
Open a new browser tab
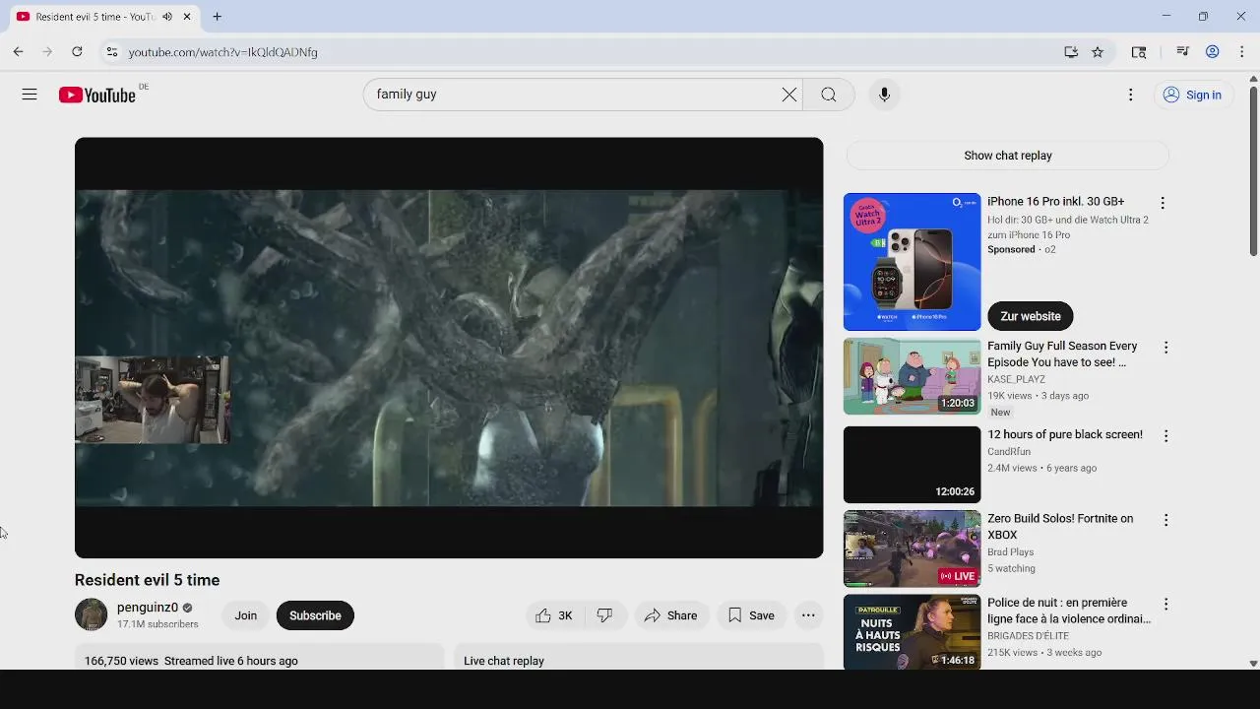[217, 17]
